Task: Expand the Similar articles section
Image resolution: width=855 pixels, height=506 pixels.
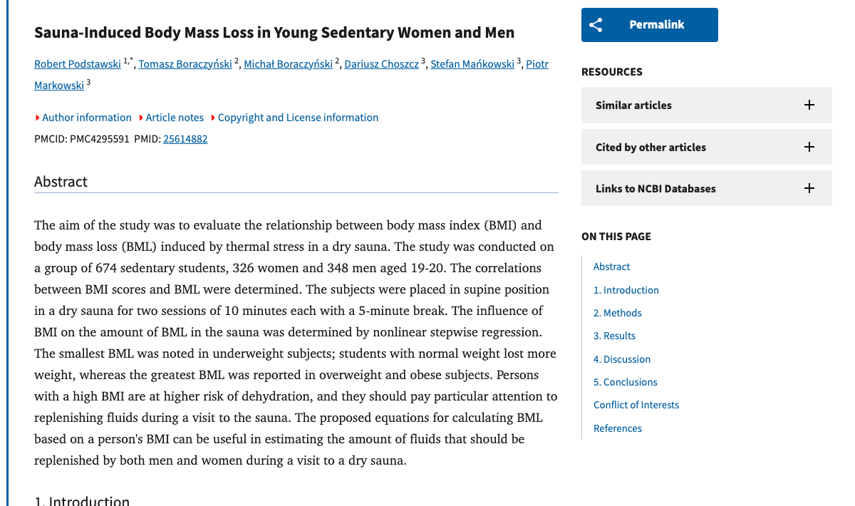Action: [x=705, y=105]
